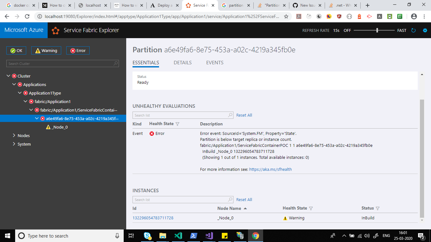
Task: Open the settings gear icon
Action: 425,30
